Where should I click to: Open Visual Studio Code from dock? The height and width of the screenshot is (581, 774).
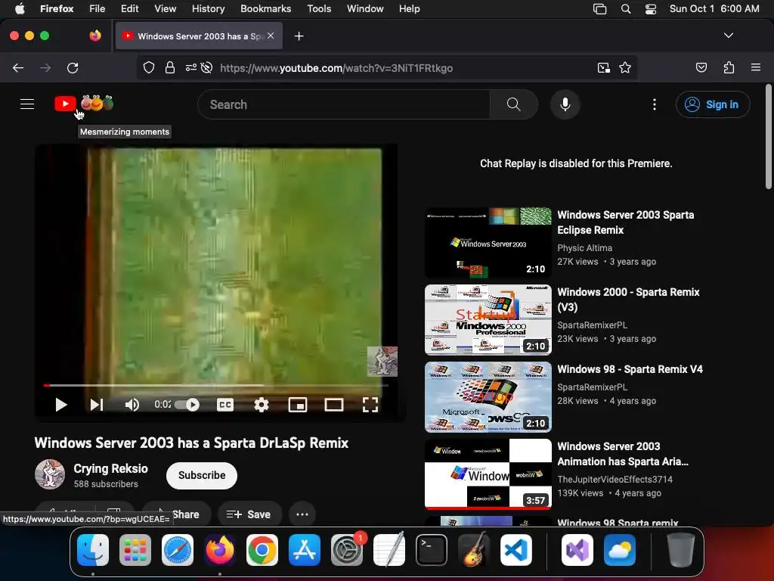[515, 550]
